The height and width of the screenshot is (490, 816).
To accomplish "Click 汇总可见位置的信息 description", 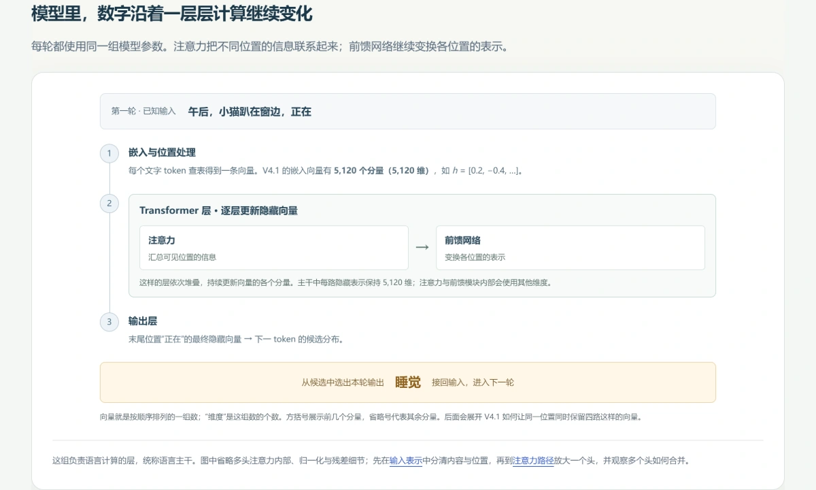I will point(182,257).
